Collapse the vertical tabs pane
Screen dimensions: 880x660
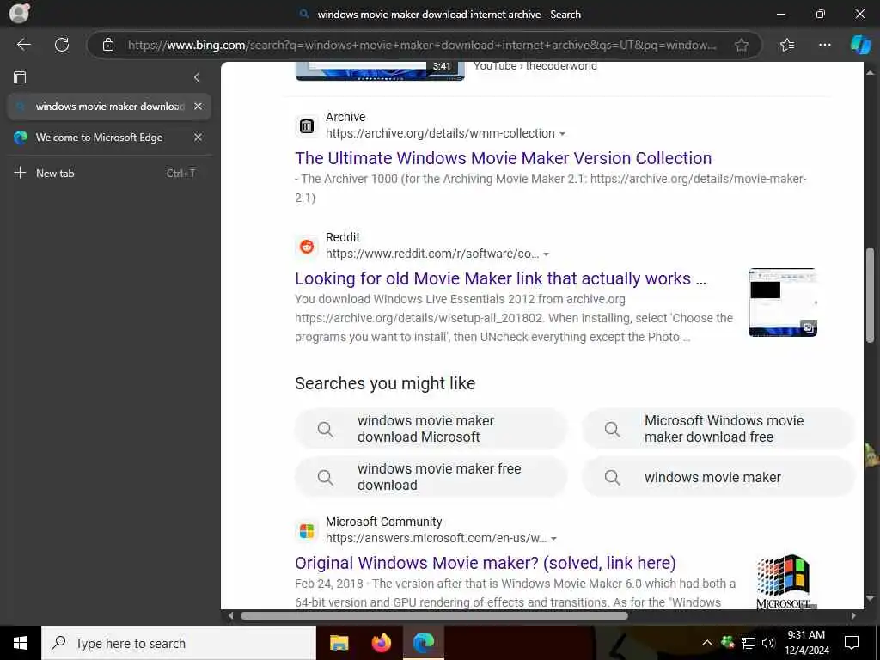(197, 77)
